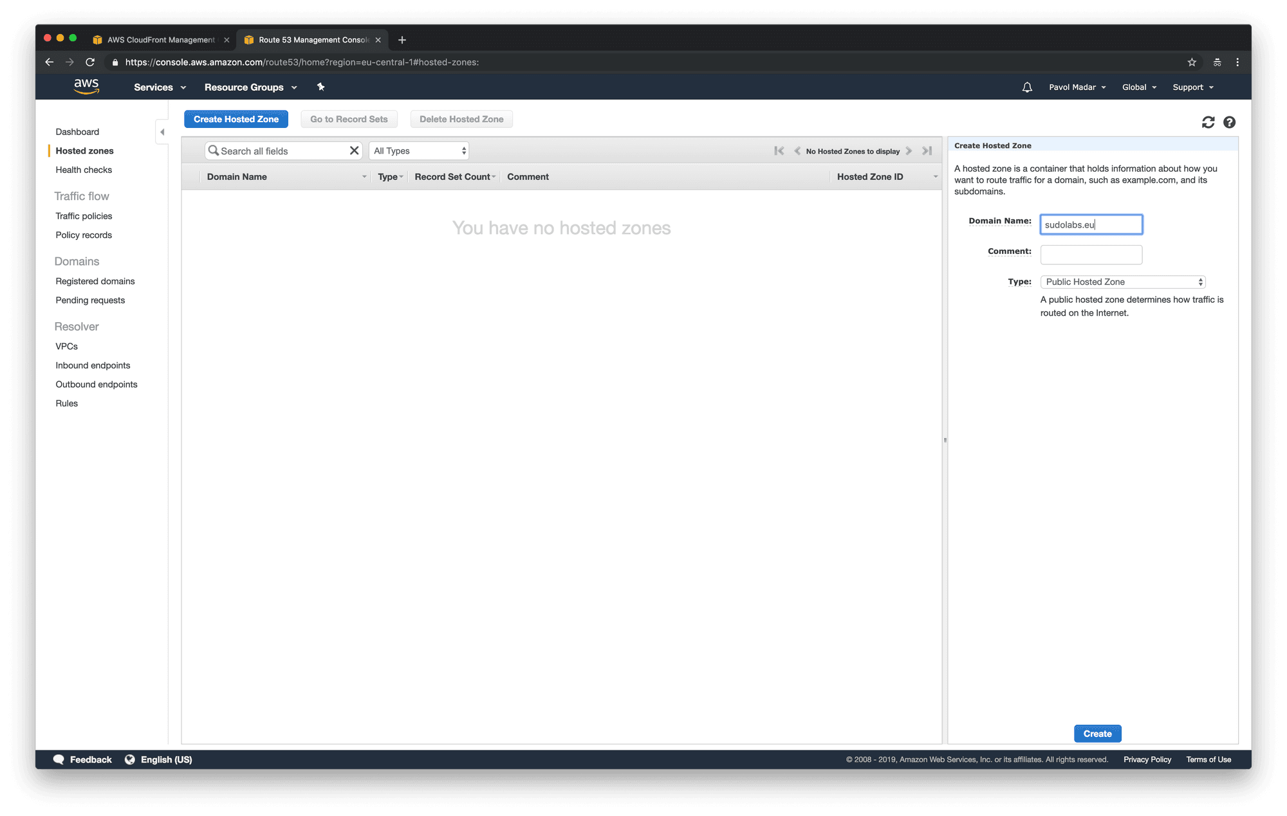Open the Services dropdown menu
The width and height of the screenshot is (1287, 816).
tap(160, 87)
